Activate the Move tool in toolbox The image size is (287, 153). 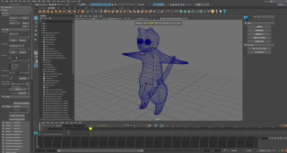(x=36, y=31)
